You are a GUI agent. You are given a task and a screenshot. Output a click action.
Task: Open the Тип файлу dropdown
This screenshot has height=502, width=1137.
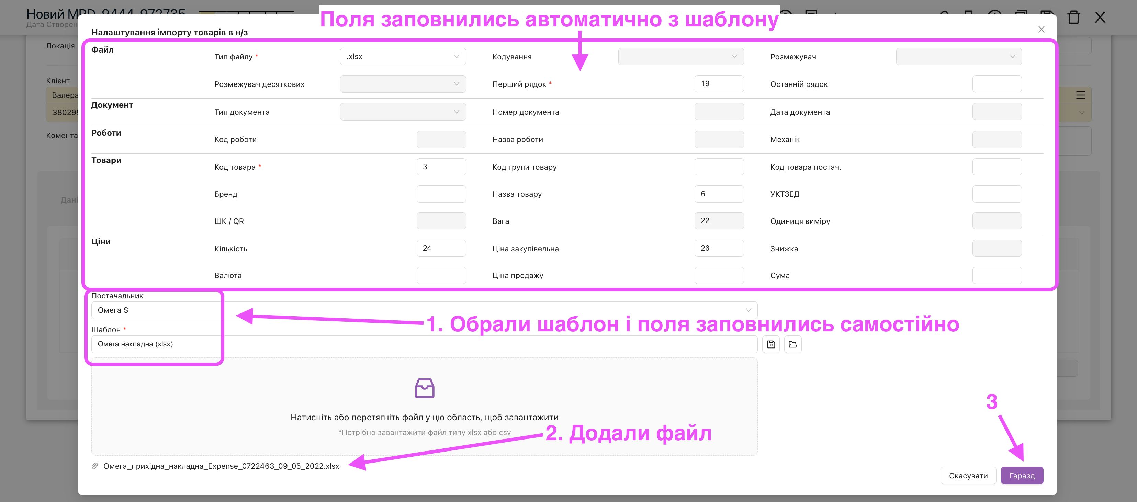[x=403, y=57]
